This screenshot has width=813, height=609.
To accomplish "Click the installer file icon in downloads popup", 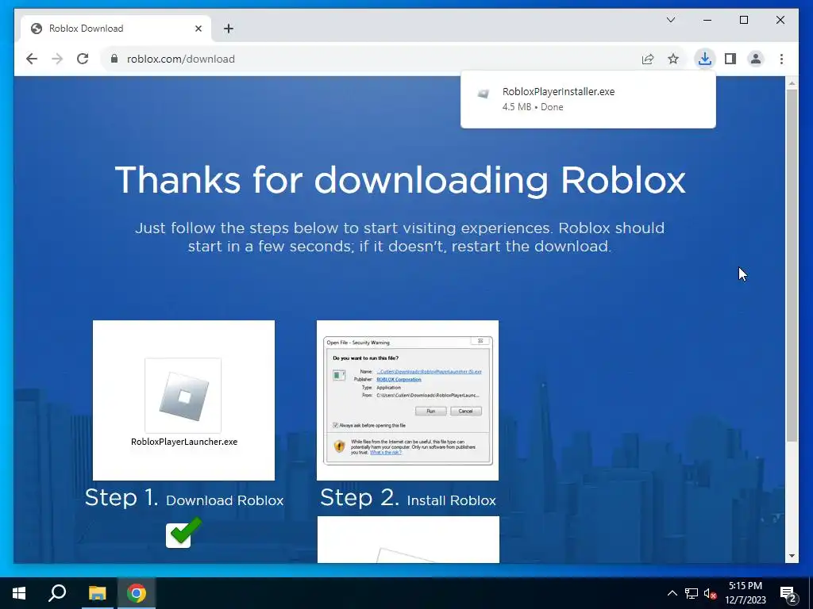I will (484, 94).
